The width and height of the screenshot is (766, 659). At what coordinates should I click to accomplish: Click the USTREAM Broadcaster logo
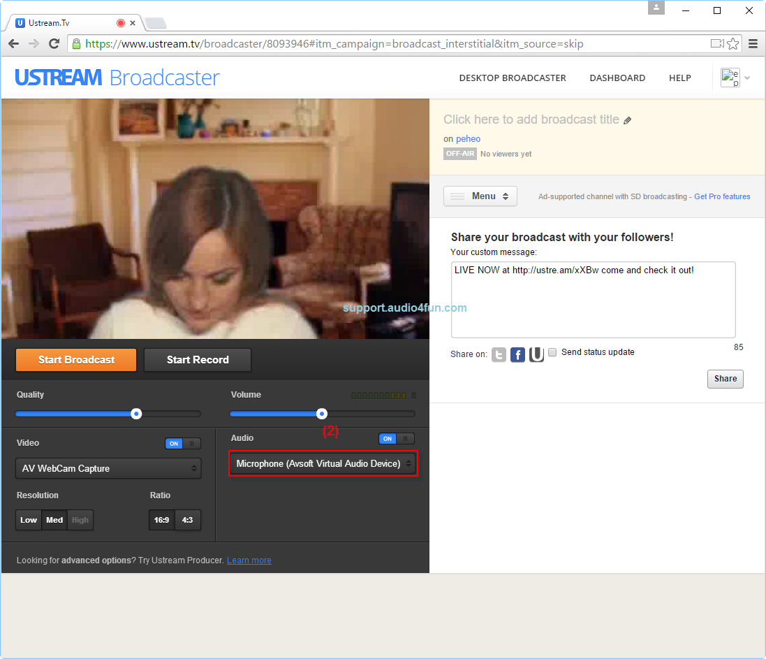tap(117, 78)
